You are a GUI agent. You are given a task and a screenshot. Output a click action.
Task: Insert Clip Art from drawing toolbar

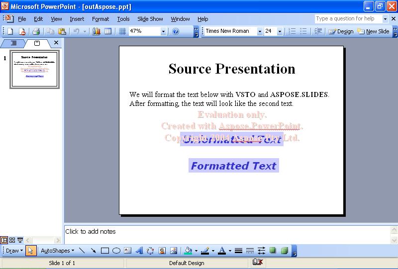point(162,251)
